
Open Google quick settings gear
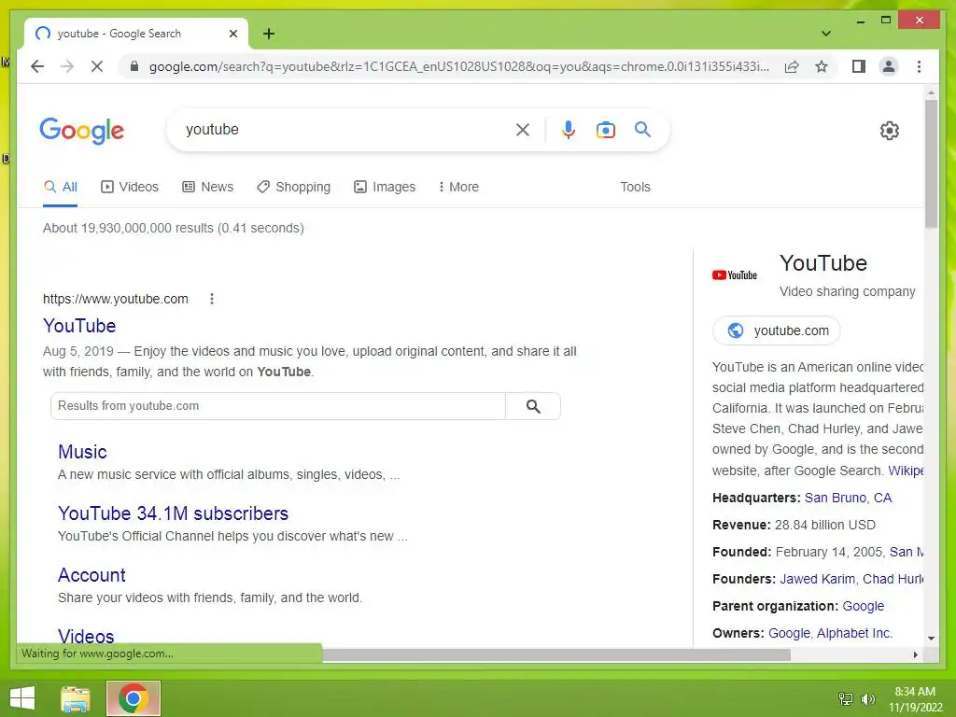click(x=890, y=131)
